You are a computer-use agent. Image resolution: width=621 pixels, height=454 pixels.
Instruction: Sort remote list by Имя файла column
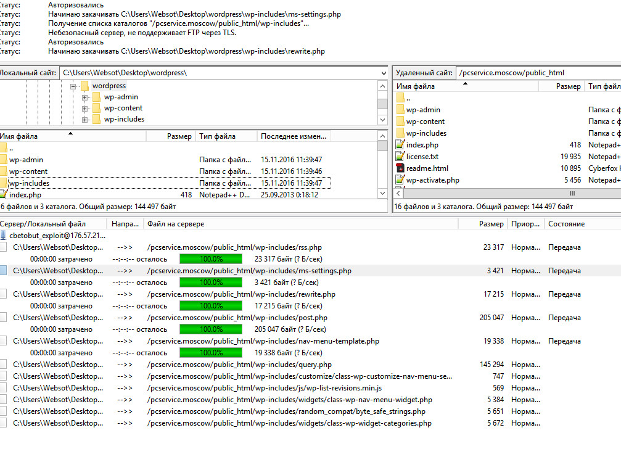[466, 86]
